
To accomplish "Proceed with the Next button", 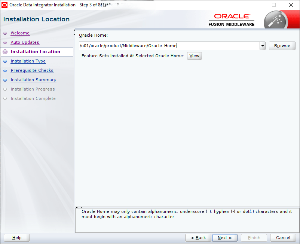I will [224, 238].
